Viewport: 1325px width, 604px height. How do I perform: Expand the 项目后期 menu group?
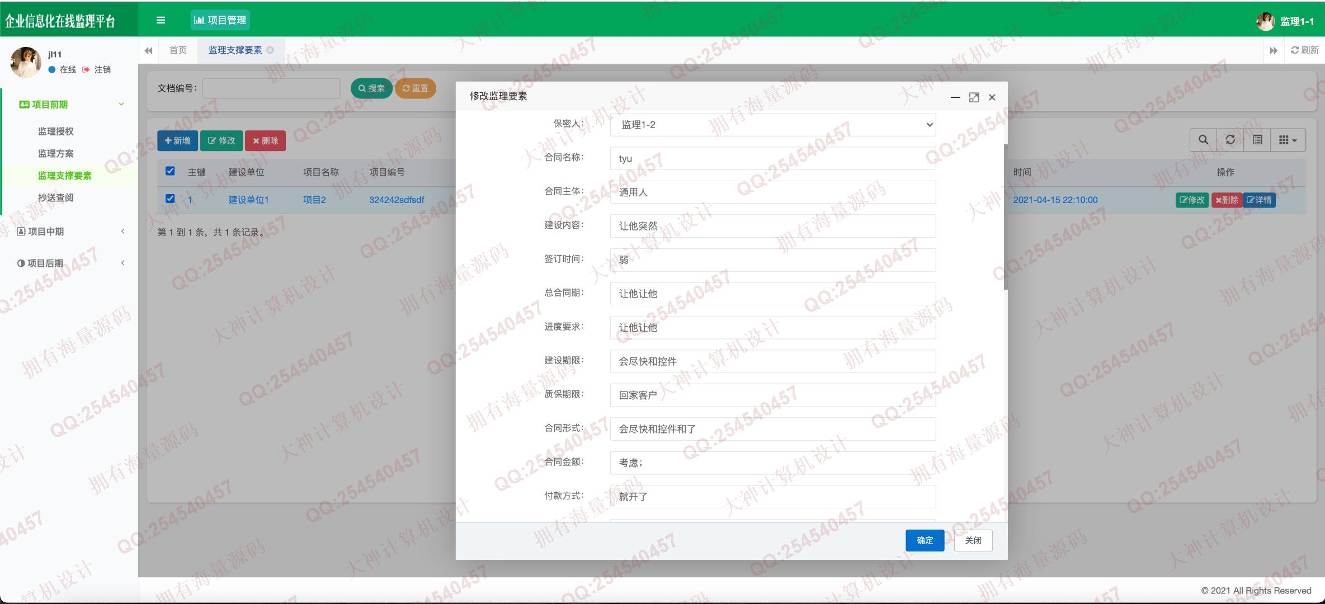pyautogui.click(x=70, y=263)
